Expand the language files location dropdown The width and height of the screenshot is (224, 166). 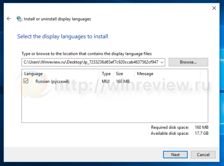[x=162, y=62]
